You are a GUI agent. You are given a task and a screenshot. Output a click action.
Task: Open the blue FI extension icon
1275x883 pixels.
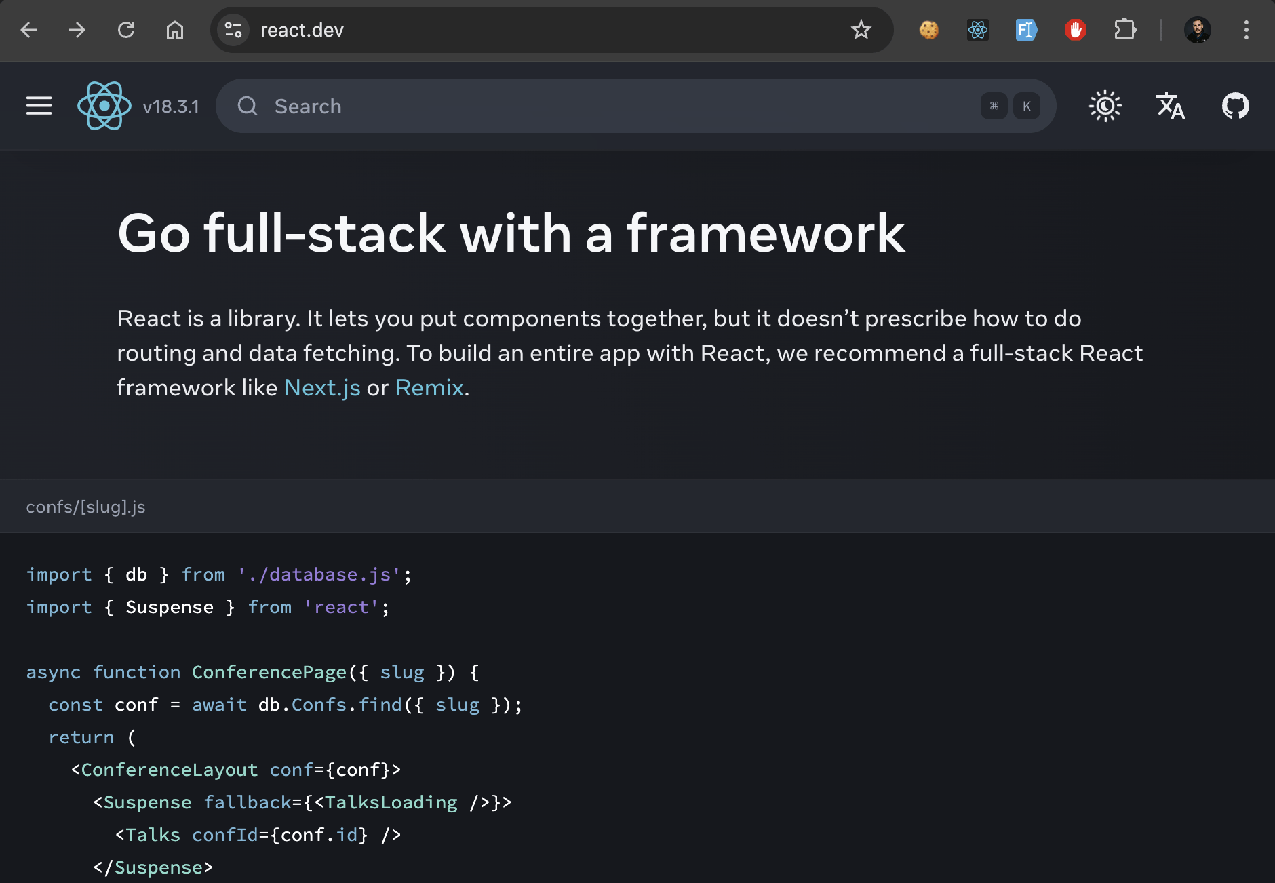(x=1026, y=30)
